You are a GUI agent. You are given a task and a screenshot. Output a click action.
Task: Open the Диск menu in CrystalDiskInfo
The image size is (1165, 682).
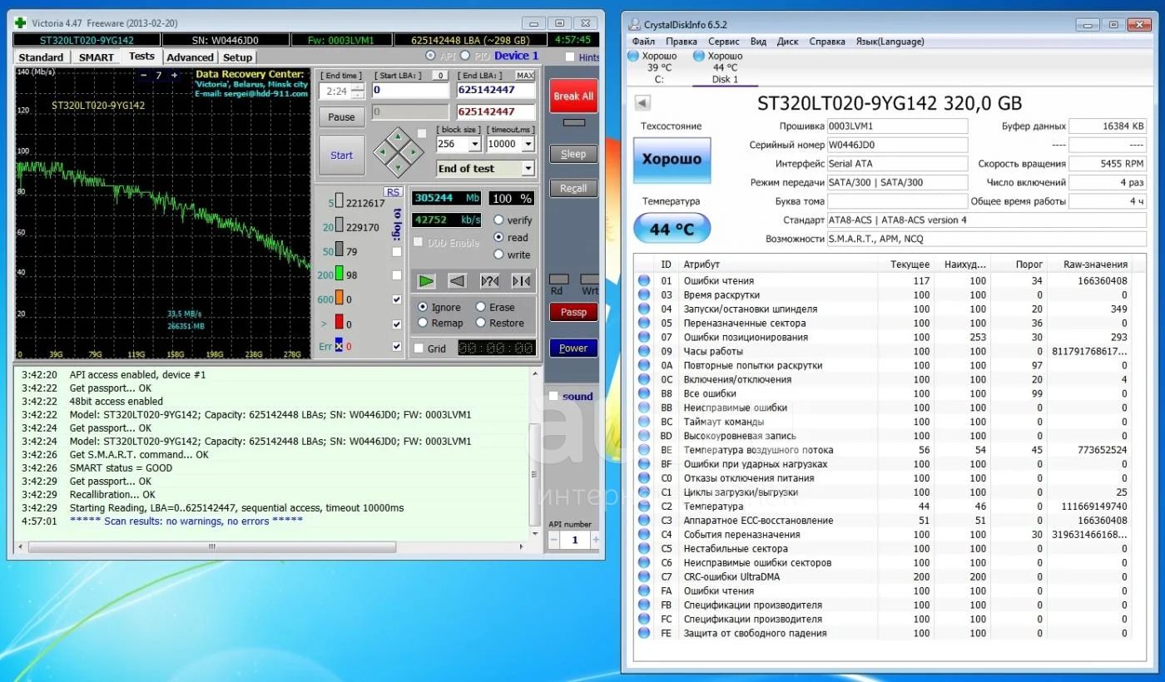click(787, 42)
